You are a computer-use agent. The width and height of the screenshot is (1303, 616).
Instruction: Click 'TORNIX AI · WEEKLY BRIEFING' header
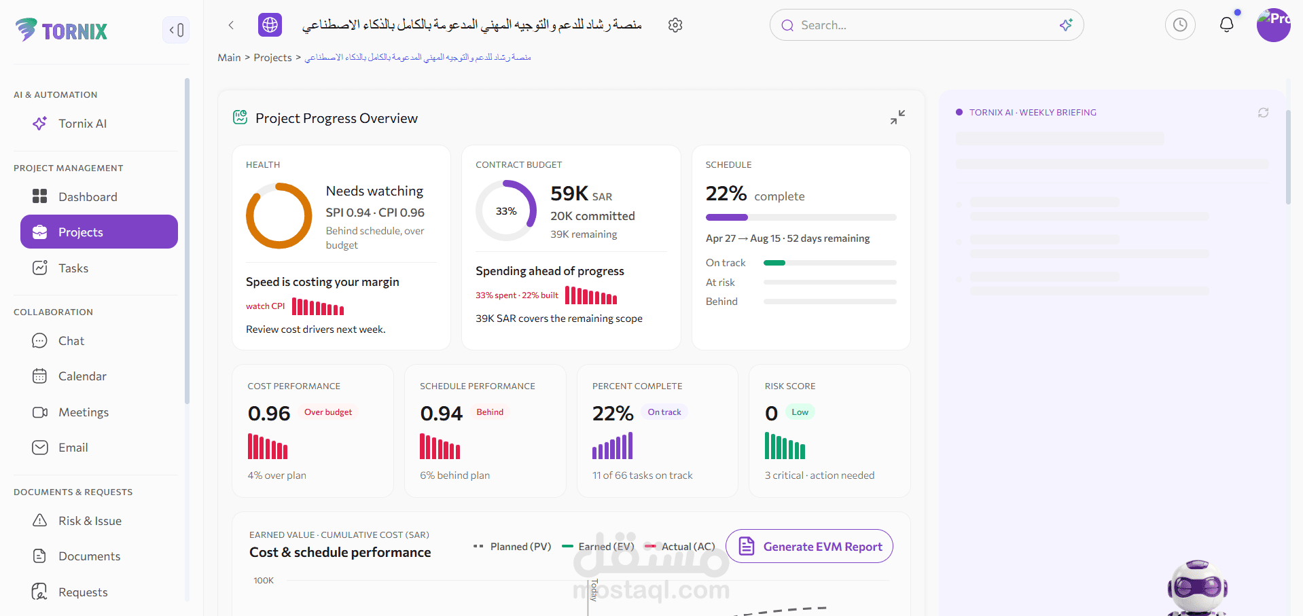[1033, 113]
